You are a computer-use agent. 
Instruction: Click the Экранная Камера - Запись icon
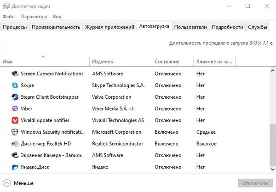[15, 155]
